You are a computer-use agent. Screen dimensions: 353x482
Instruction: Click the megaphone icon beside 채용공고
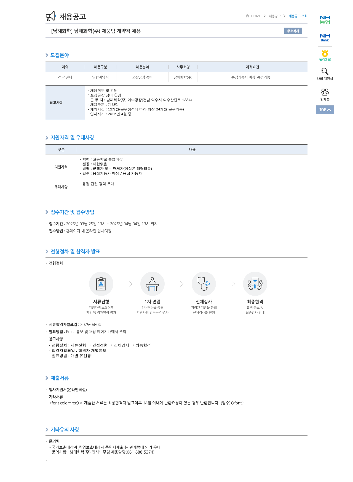click(x=51, y=16)
